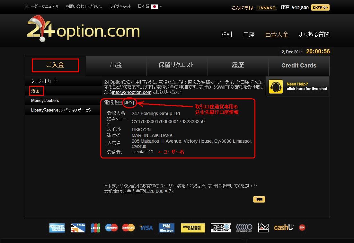Click the cashU payment icon
This screenshot has width=354, height=243.
(x=284, y=227)
